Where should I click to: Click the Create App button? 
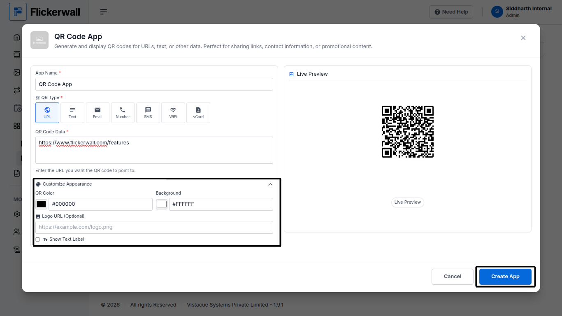click(x=505, y=276)
